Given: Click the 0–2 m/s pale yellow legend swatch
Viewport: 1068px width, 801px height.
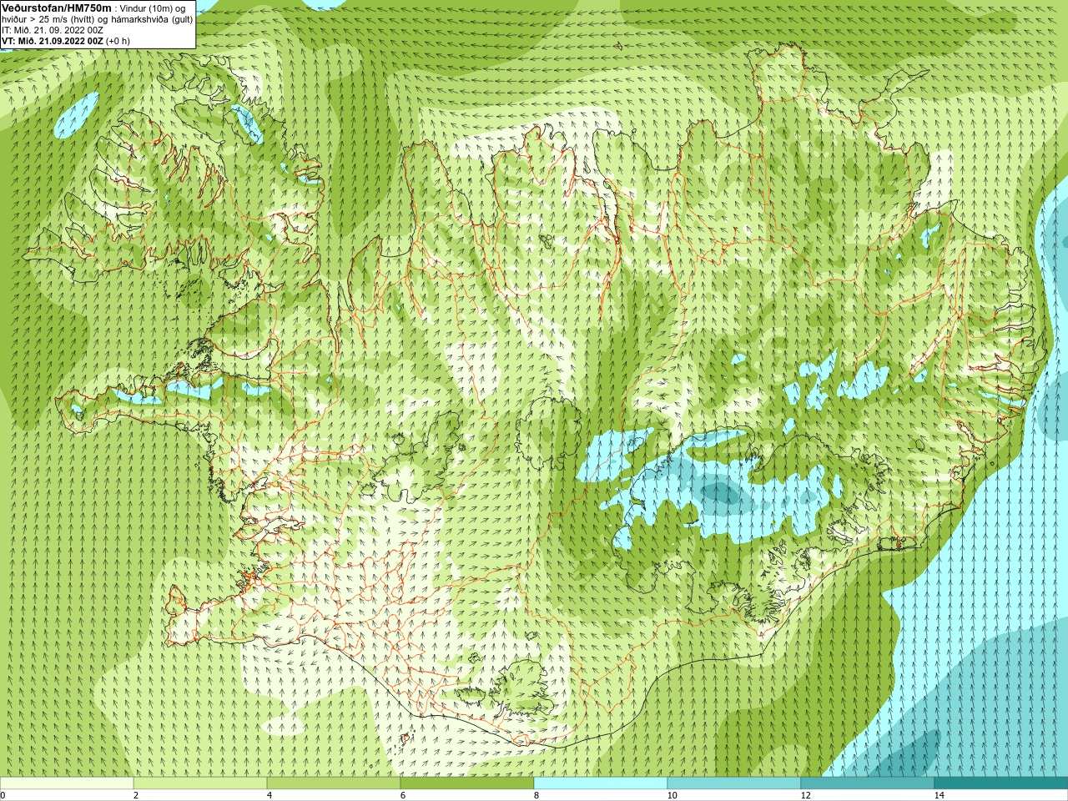Looking at the screenshot, I should (x=67, y=783).
